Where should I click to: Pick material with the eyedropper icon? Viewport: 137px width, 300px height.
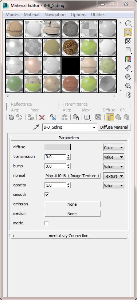[36, 127]
